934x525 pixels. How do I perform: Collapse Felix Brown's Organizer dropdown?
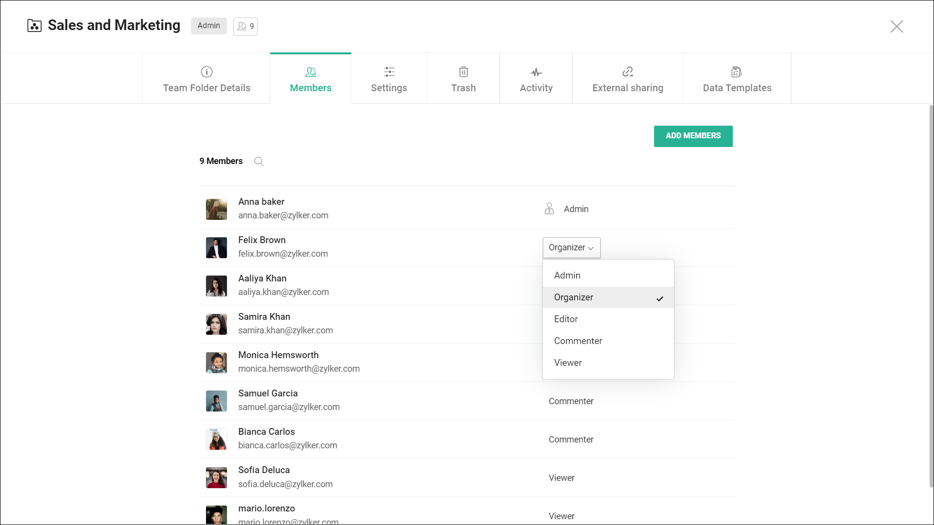[x=571, y=247]
